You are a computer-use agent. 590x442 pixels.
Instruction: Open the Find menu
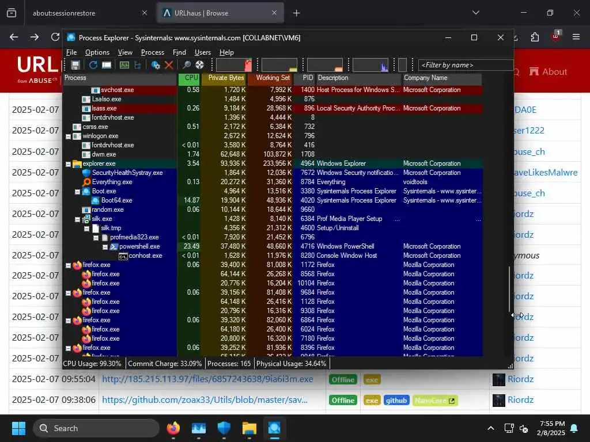(179, 52)
